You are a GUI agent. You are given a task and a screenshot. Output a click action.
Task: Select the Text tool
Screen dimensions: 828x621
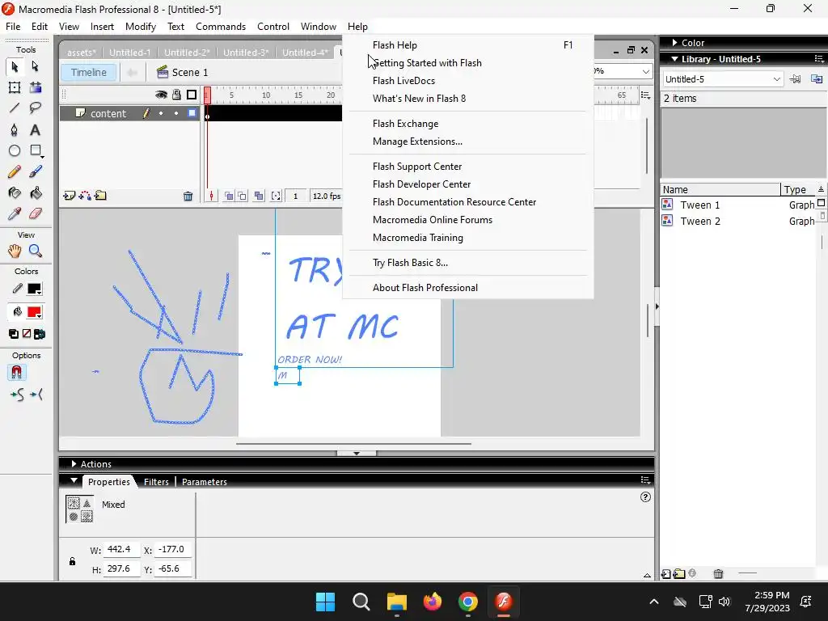click(x=36, y=130)
